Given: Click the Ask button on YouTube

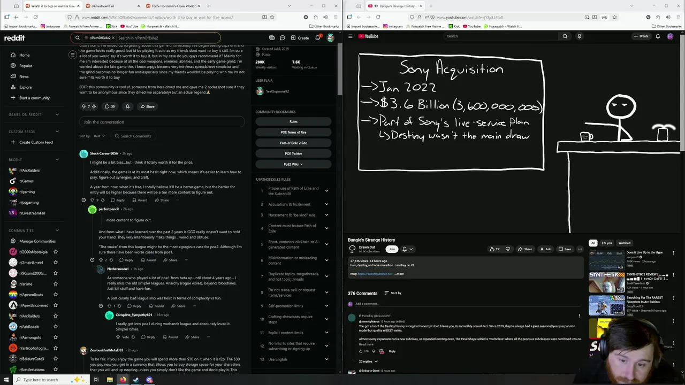Looking at the screenshot, I should (x=545, y=249).
